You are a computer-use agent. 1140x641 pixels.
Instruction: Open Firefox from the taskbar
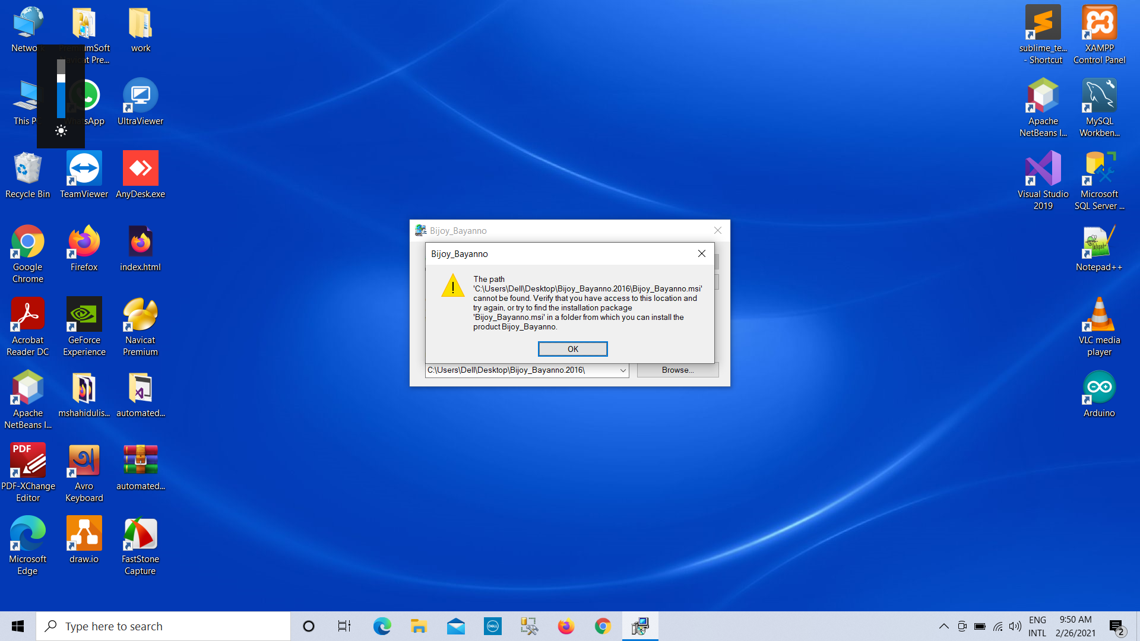pyautogui.click(x=566, y=626)
